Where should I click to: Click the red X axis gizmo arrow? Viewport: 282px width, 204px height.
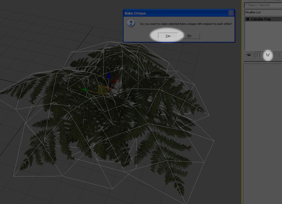point(115,80)
